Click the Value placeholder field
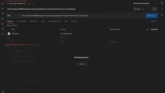The width and height of the screenshot is (165, 93). (84, 42)
